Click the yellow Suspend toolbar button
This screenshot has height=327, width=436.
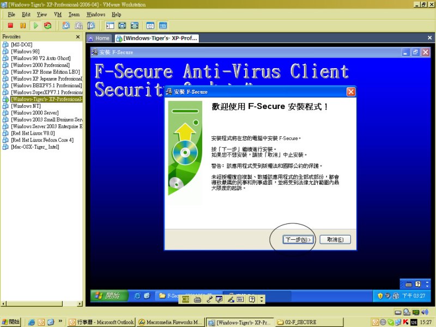(23, 26)
